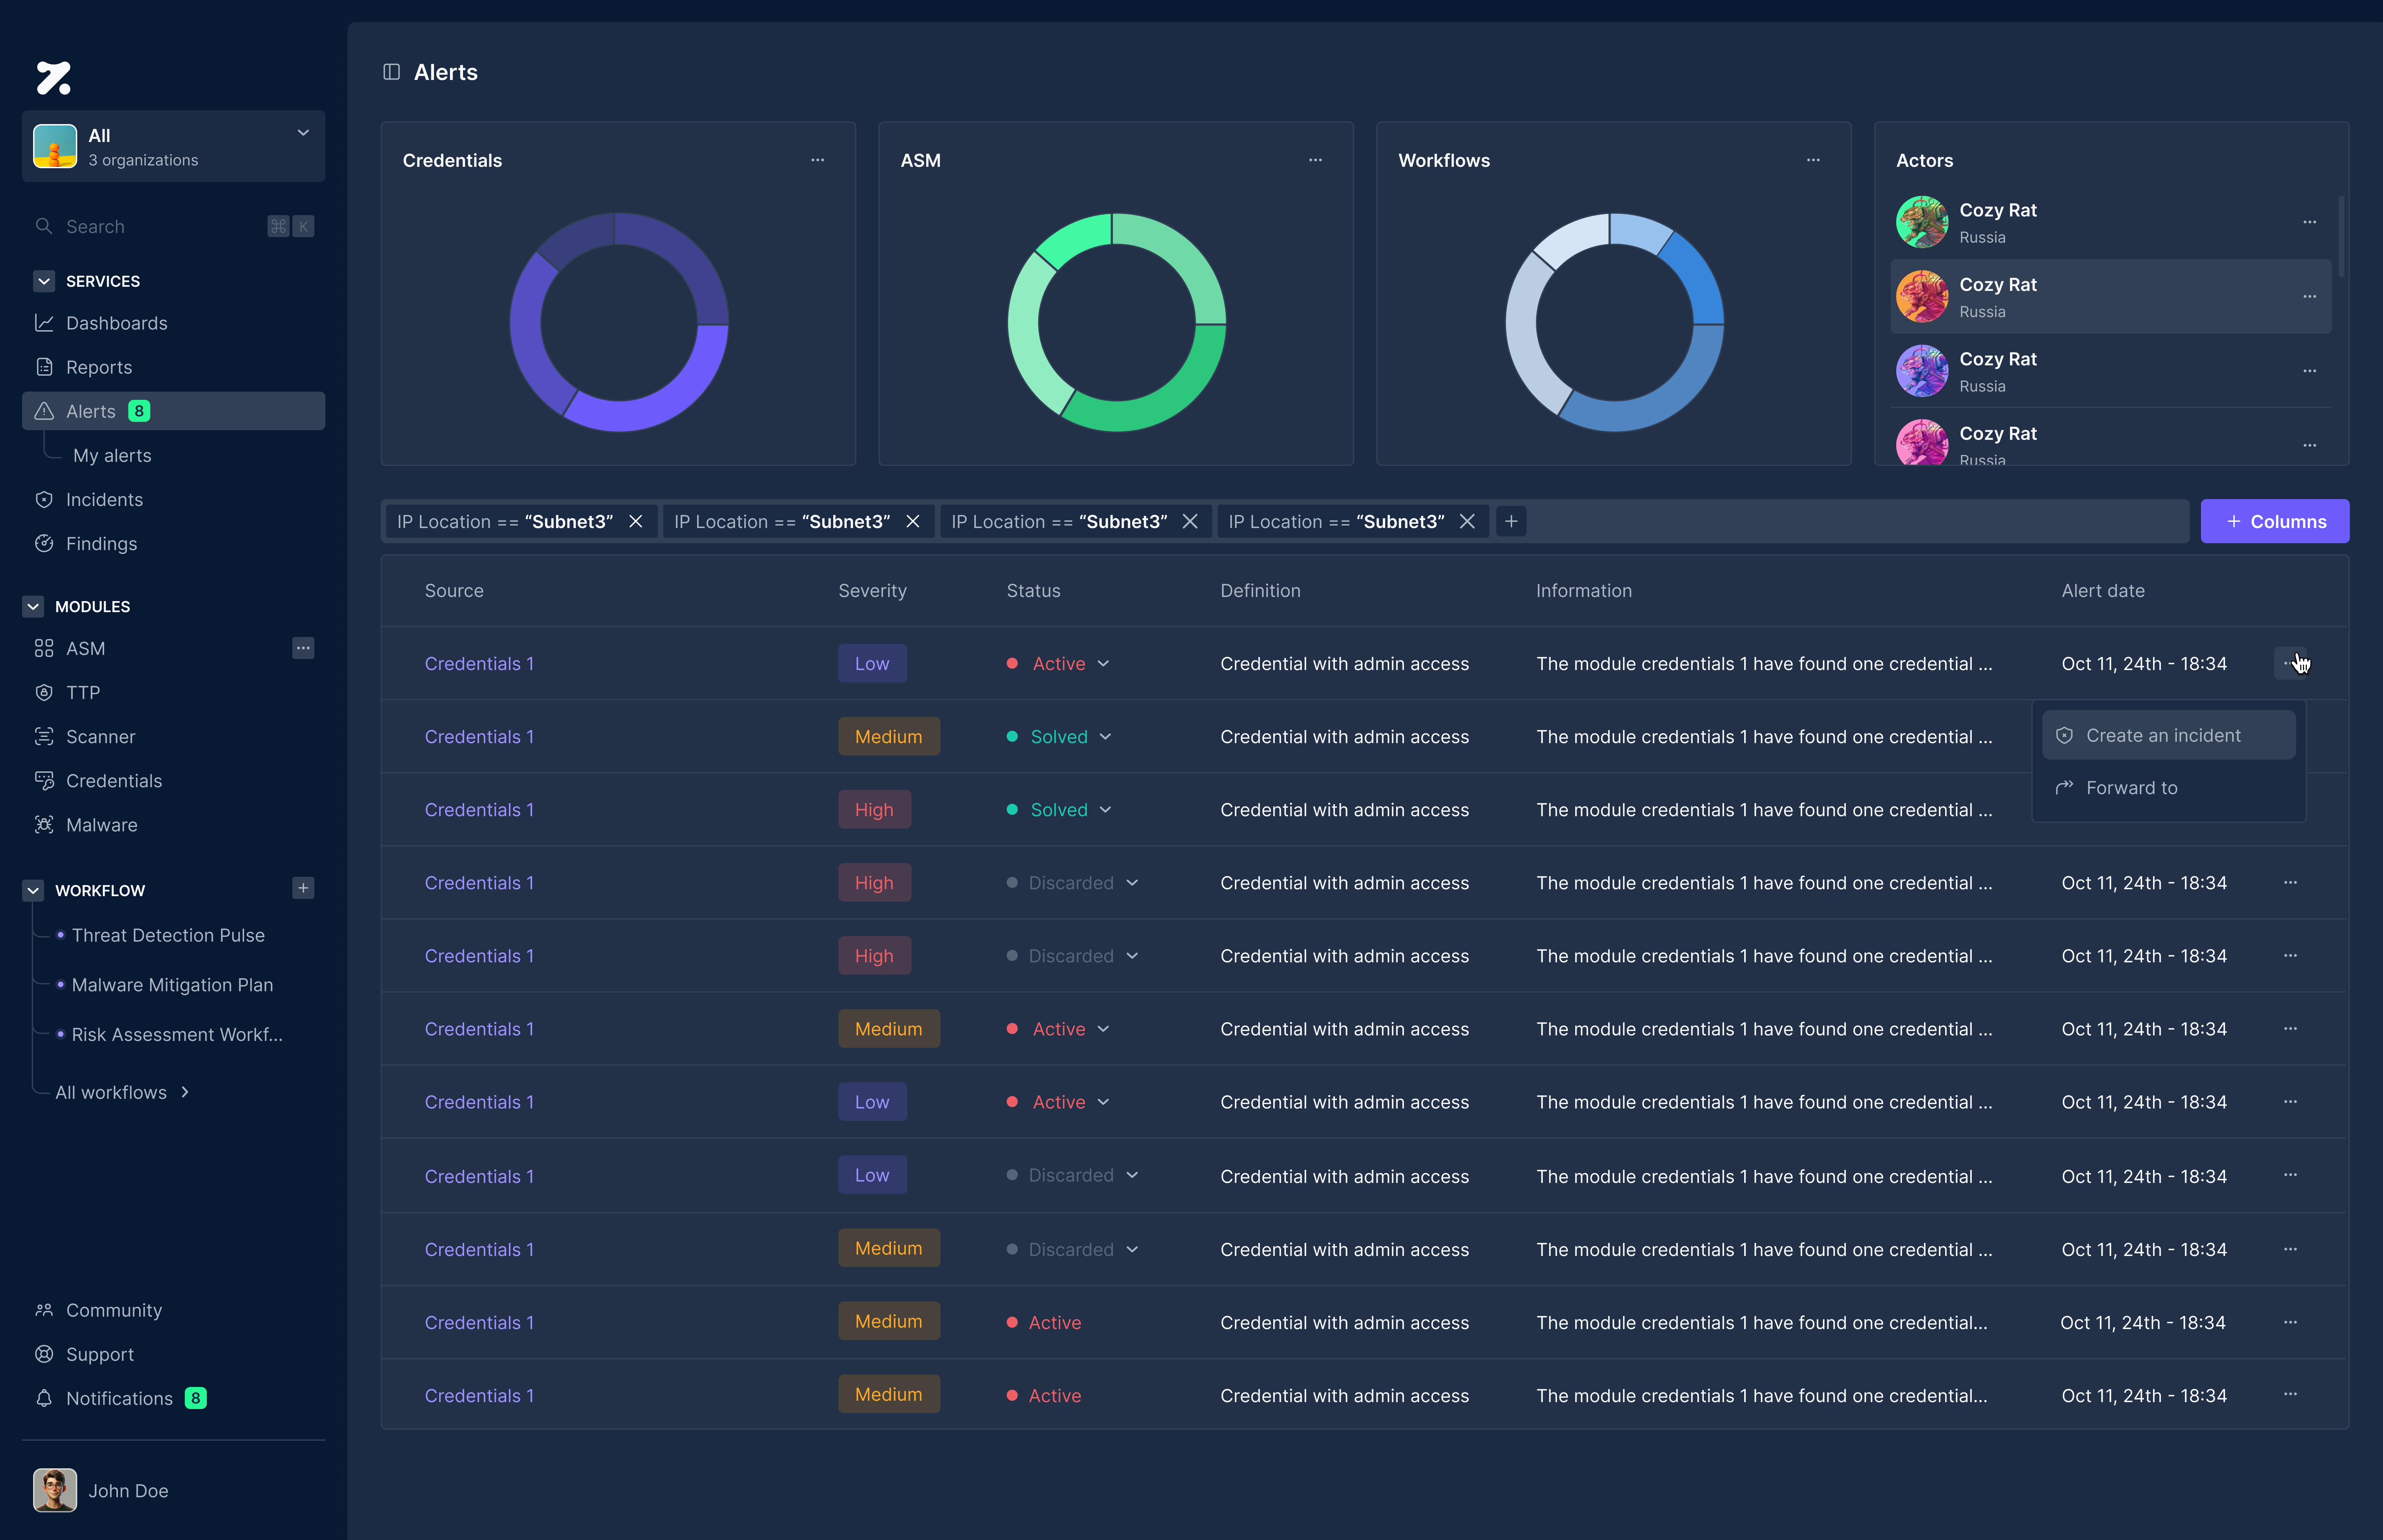The height and width of the screenshot is (1540, 2383).
Task: Click the app logo at top left
Action: point(54,78)
